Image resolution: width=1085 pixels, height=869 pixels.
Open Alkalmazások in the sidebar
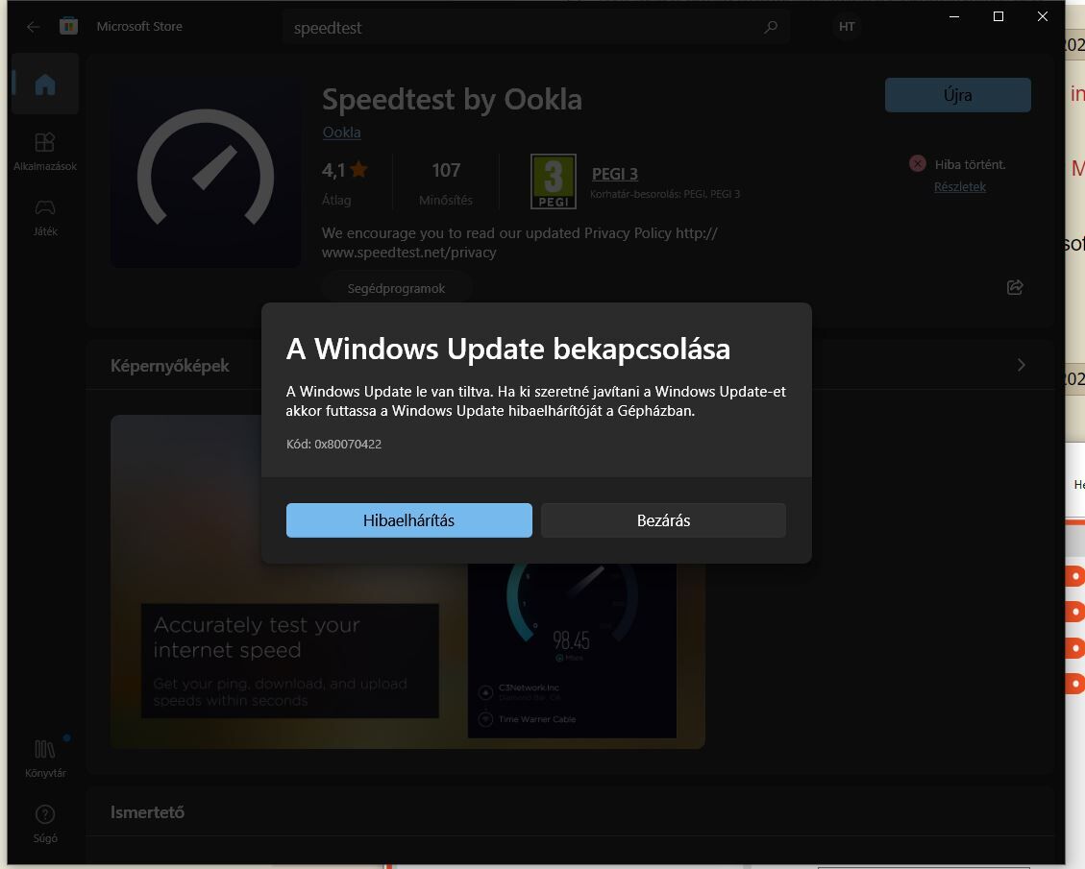pos(45,152)
